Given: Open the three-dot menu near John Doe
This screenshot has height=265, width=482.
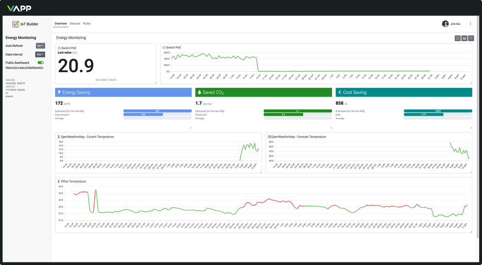Looking at the screenshot, I should coord(470,24).
